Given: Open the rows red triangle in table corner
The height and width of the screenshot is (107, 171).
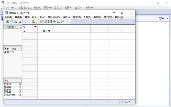Looking at the screenshot, I should click(x=25, y=31).
